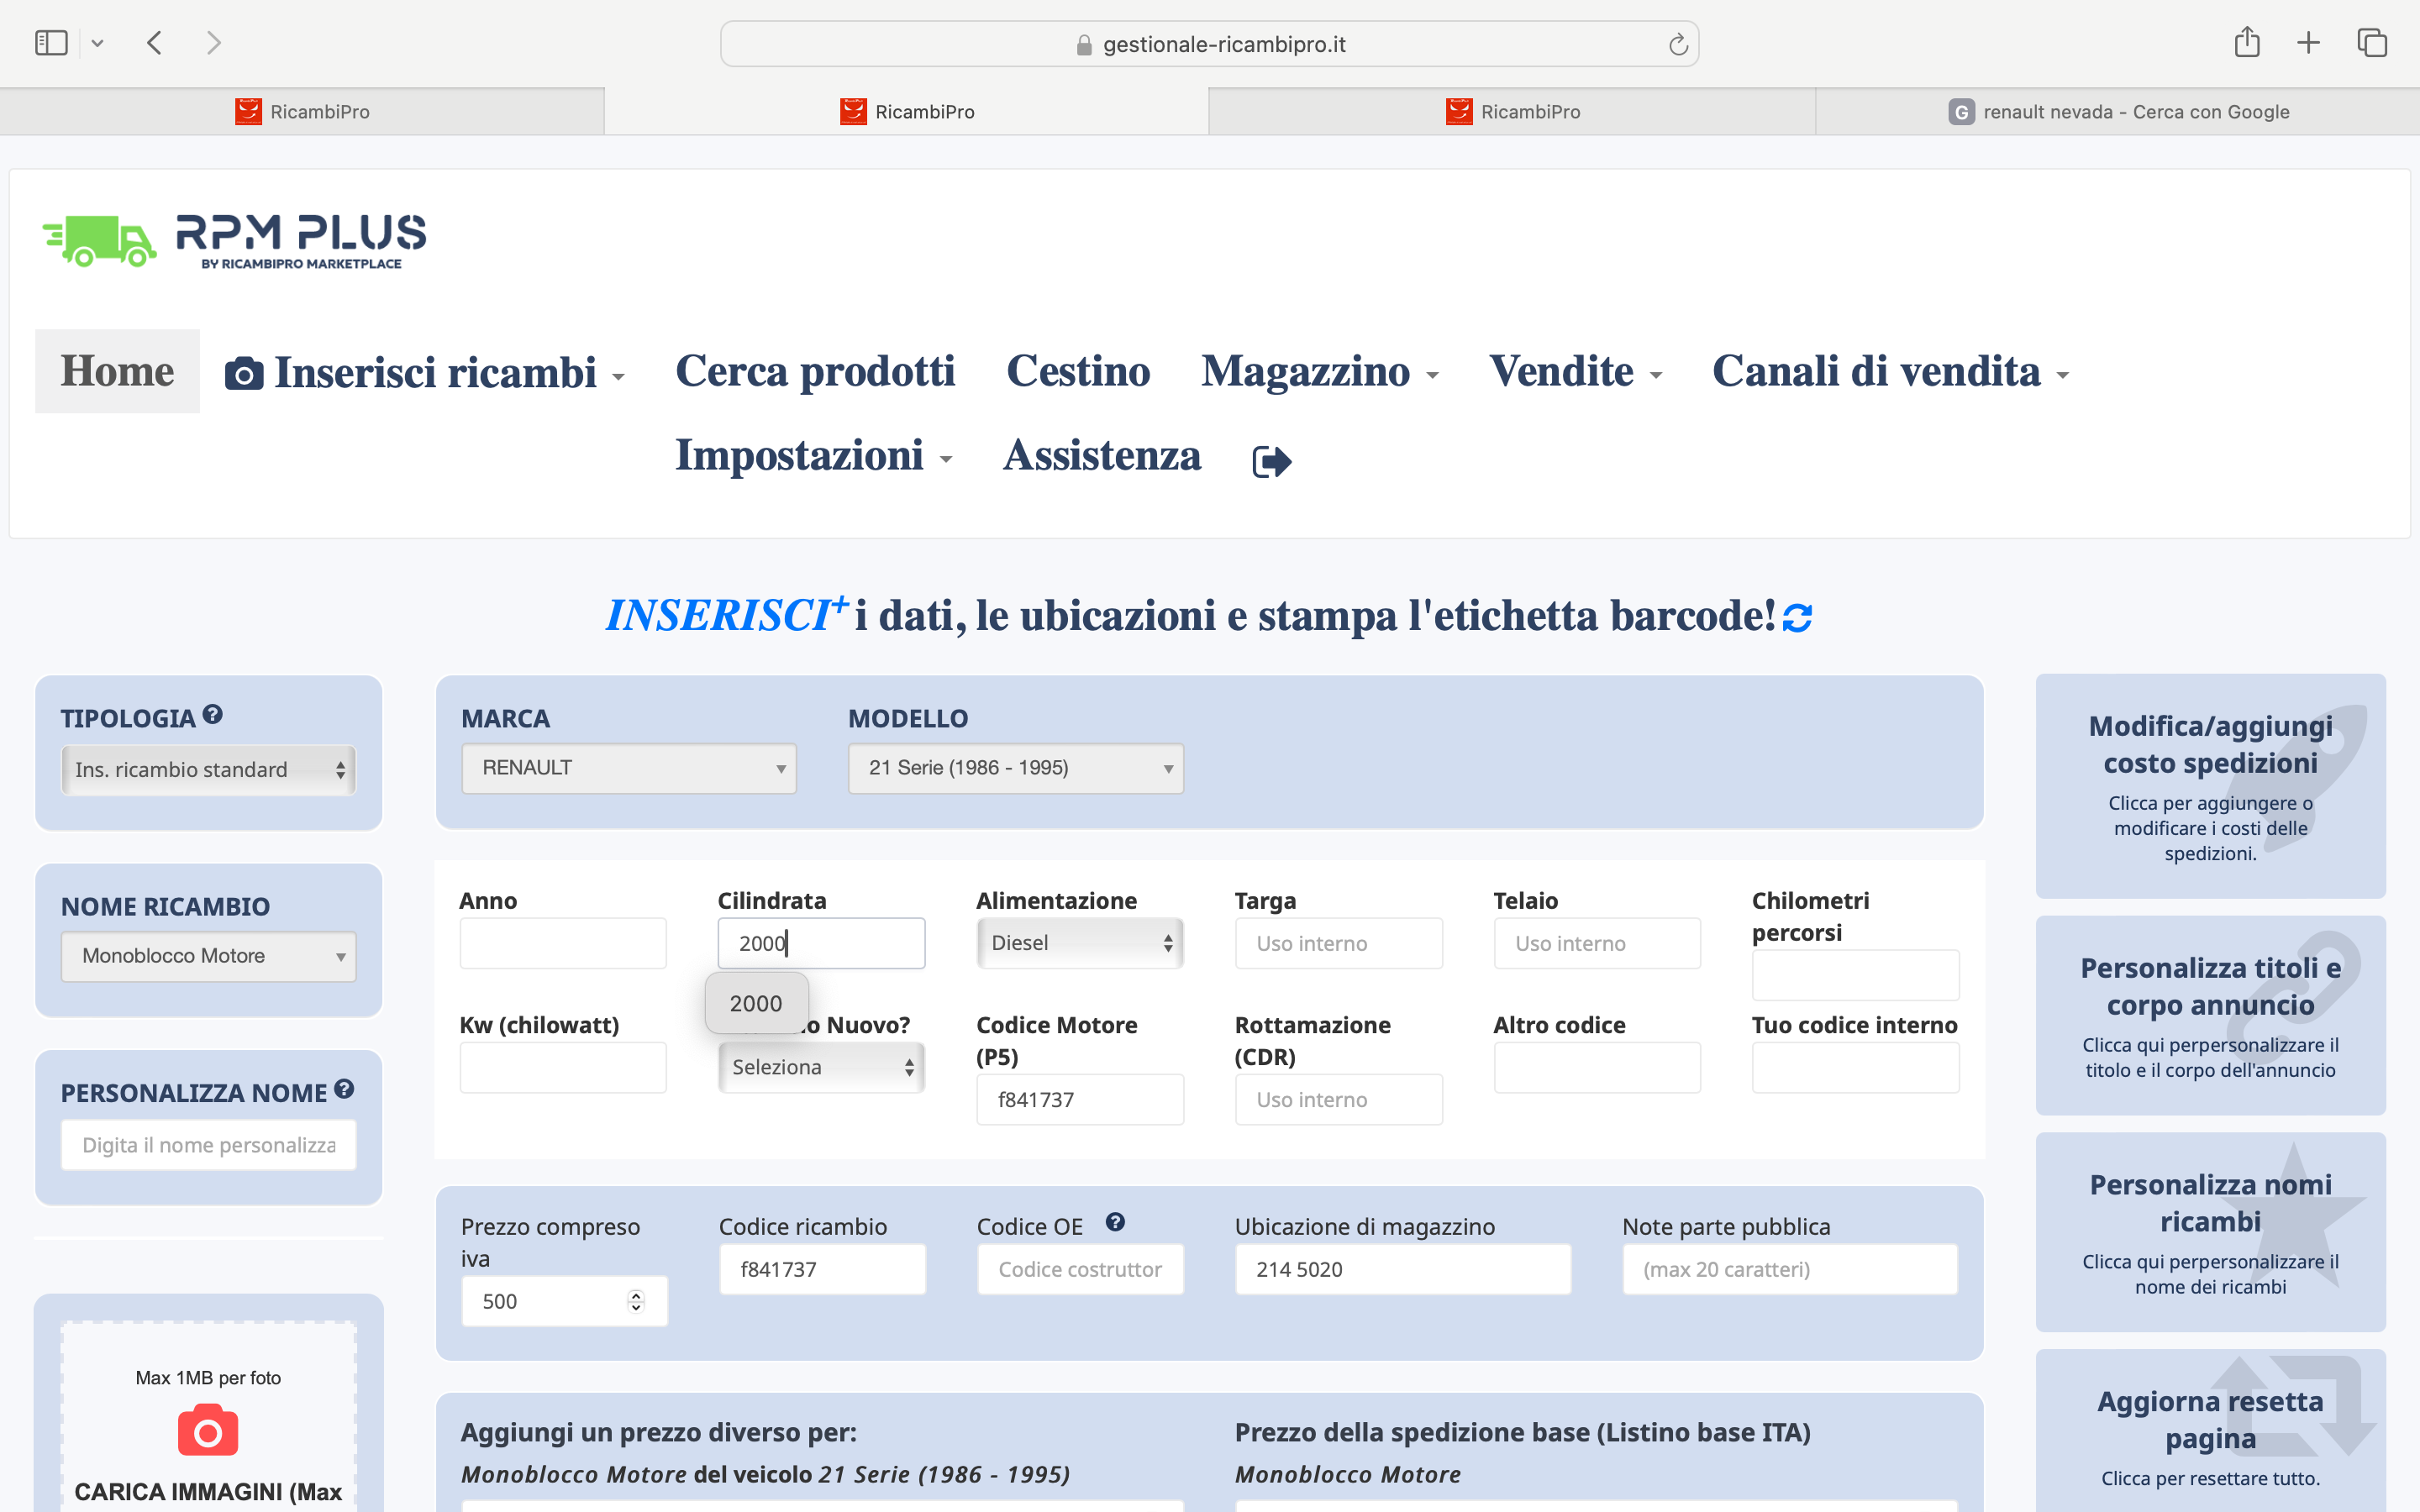Click the browser forward arrow
This screenshot has width=2420, height=1512.
pyautogui.click(x=213, y=43)
